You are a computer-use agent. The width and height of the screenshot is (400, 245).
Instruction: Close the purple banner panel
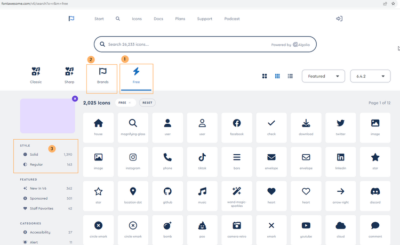(75, 99)
